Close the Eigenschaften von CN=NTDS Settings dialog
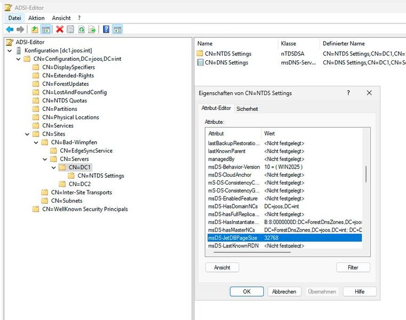This screenshot has height=320, width=406. tap(369, 93)
